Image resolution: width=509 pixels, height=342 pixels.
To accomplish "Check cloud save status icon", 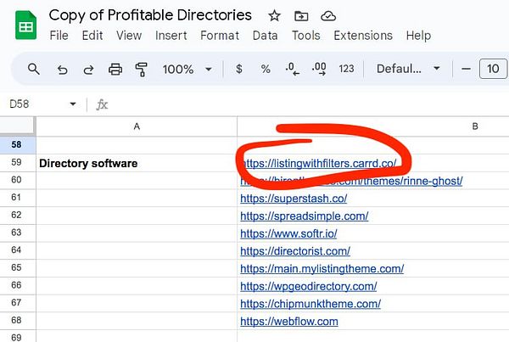I will coord(328,15).
